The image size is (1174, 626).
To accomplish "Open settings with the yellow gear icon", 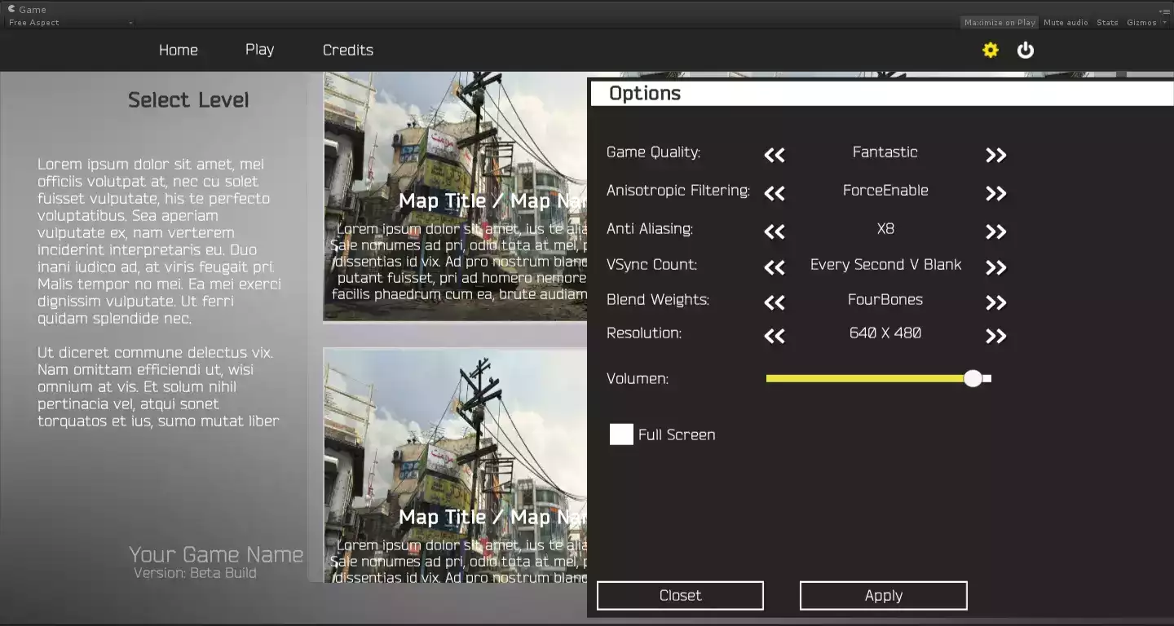I will [x=991, y=51].
